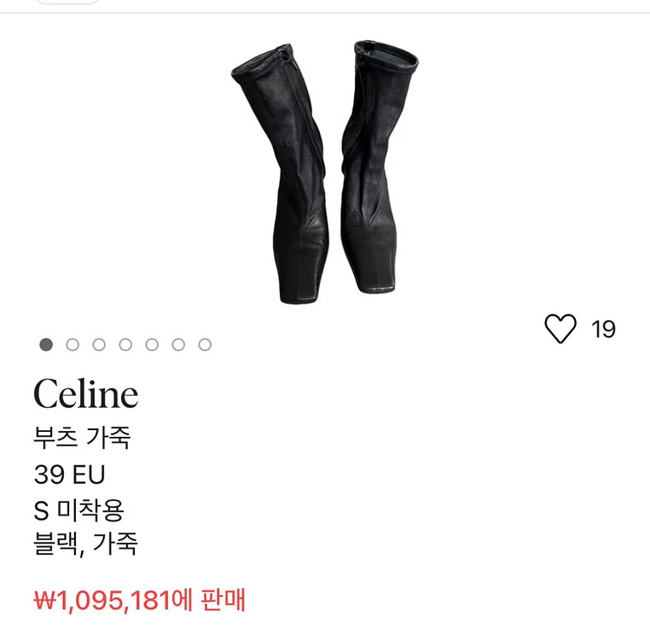Switch to the third image dot

coord(99,344)
